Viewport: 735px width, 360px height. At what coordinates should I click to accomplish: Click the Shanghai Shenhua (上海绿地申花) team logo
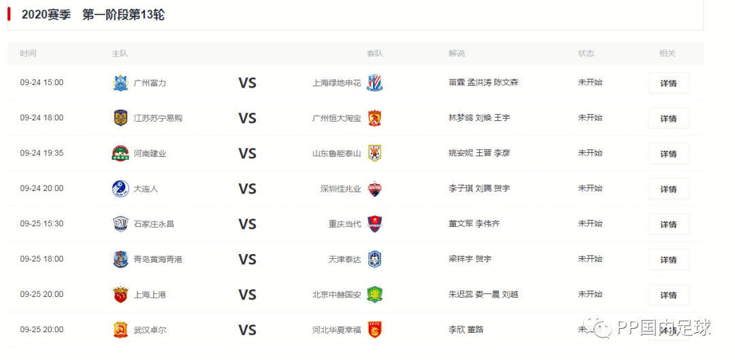pos(375,83)
